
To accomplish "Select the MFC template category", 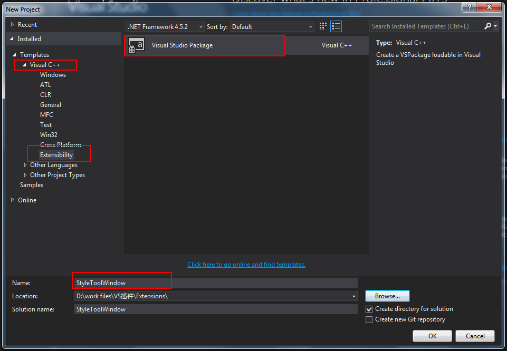I will [46, 114].
